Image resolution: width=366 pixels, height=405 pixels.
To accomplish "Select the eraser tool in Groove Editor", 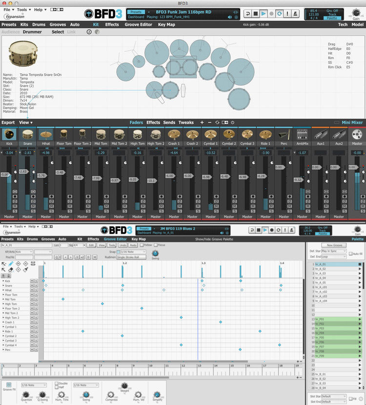I will click(x=11, y=270).
